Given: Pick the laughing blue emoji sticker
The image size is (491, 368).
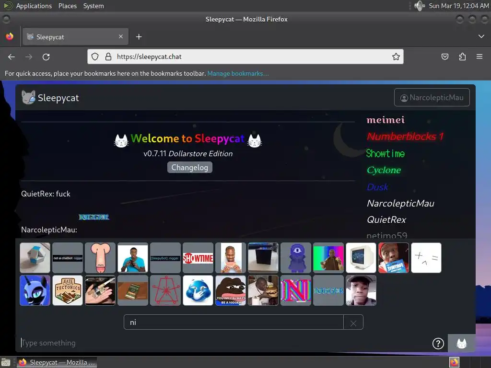Looking at the screenshot, I should 198,290.
